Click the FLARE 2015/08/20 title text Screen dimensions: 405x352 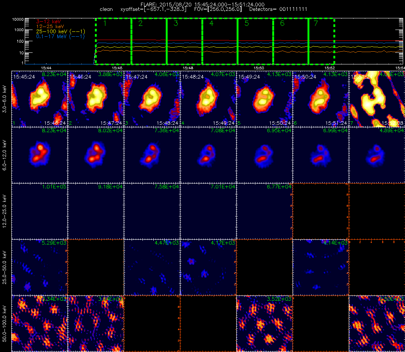coord(202,4)
